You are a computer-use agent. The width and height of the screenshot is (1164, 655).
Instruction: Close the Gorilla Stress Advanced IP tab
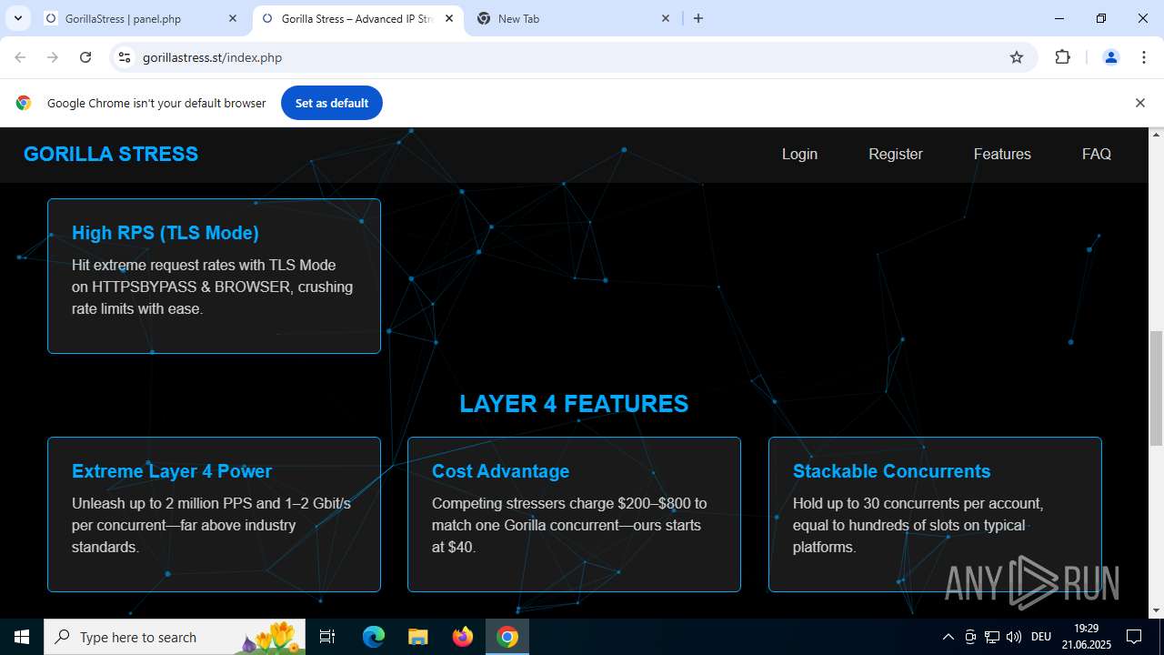click(x=449, y=18)
